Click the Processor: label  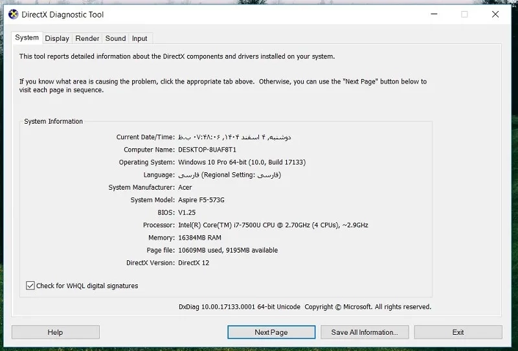pos(159,225)
